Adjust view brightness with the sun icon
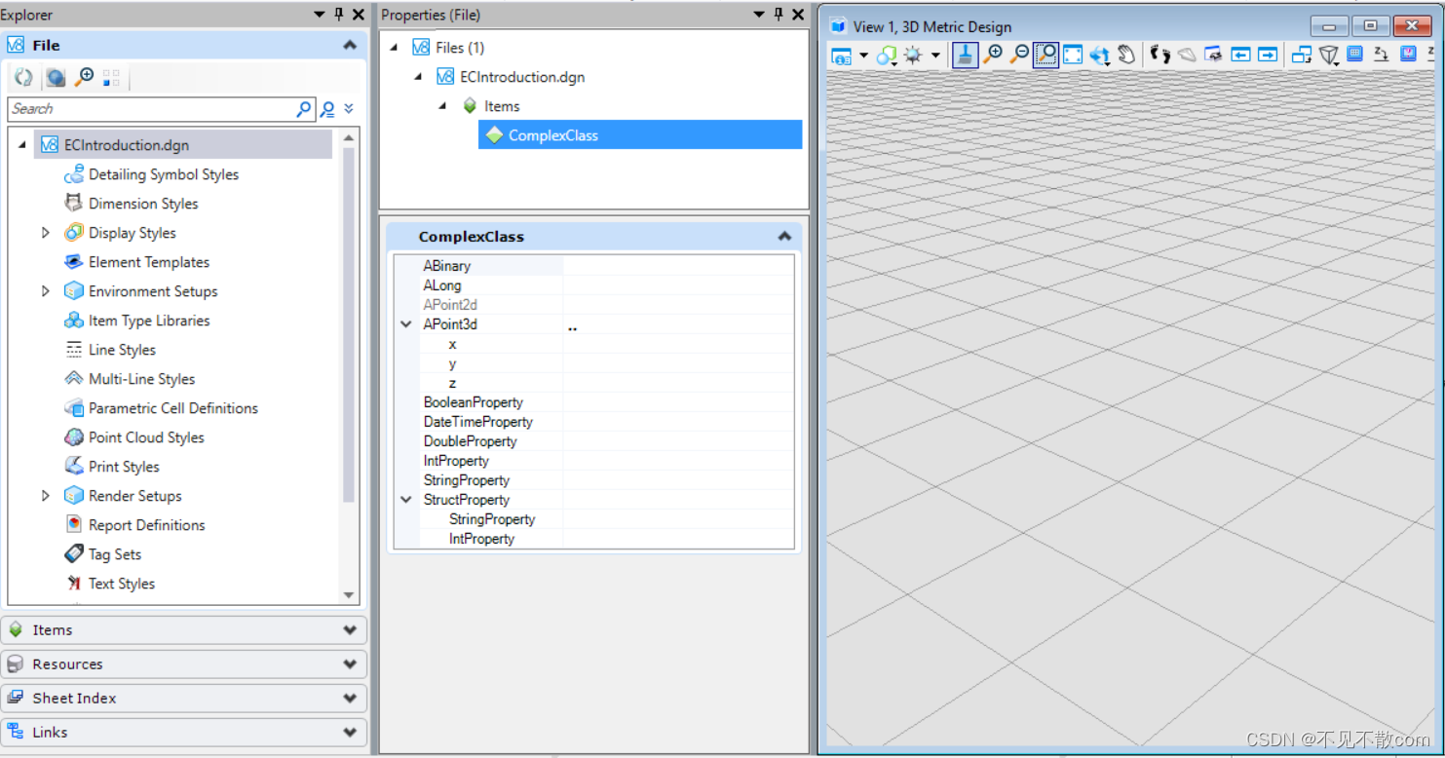The width and height of the screenshot is (1445, 758). coord(913,56)
